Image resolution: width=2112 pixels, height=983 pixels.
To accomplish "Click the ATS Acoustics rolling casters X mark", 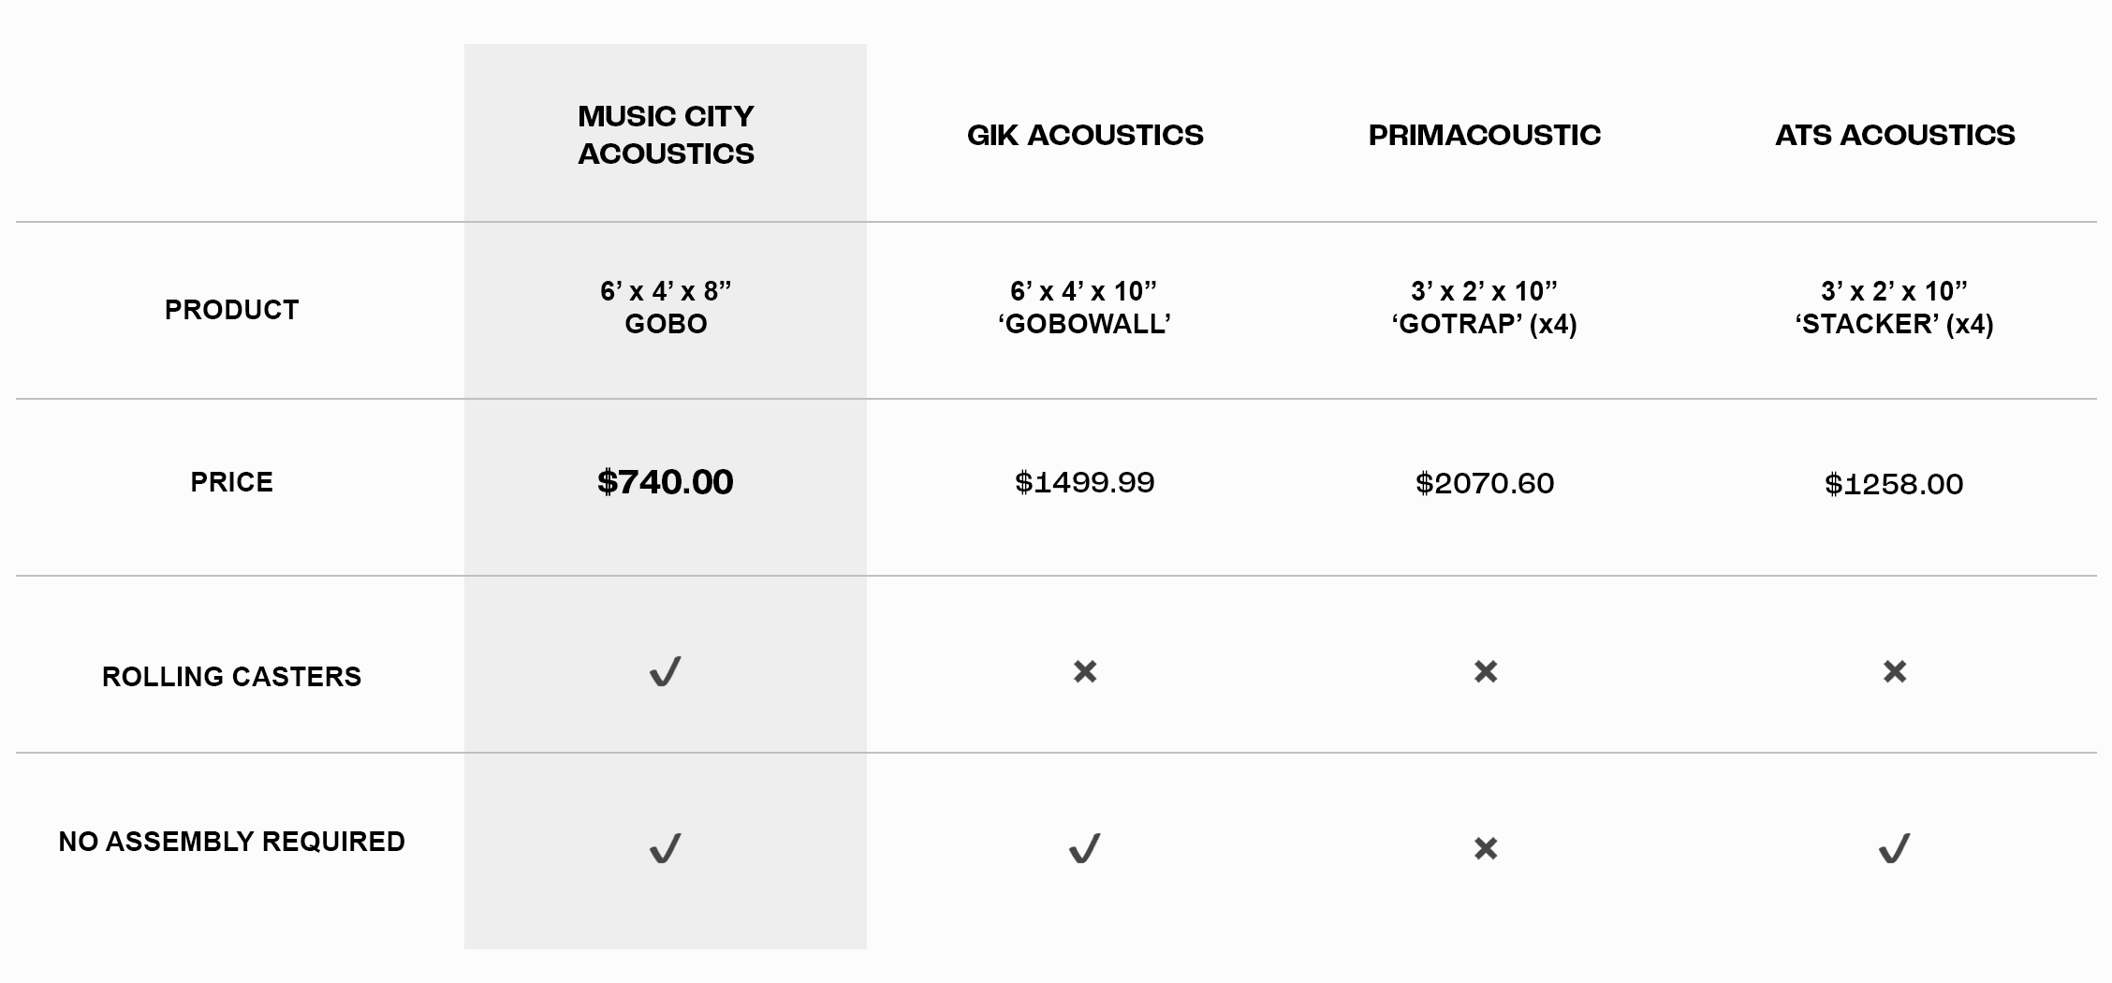I will tap(1895, 671).
